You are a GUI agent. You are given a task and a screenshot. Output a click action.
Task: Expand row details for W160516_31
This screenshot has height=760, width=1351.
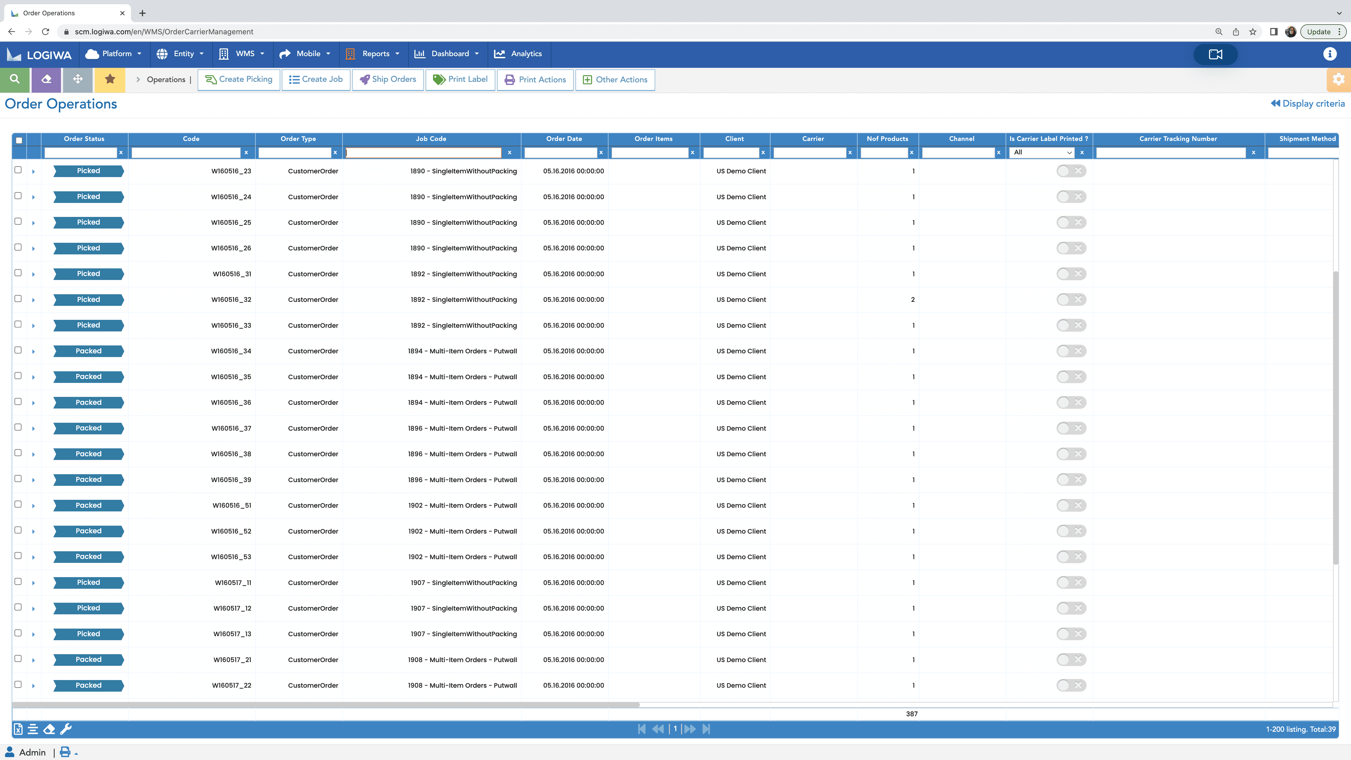33,274
